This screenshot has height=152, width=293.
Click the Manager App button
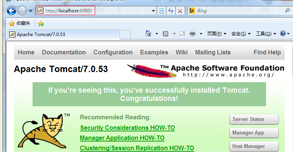[254, 133]
